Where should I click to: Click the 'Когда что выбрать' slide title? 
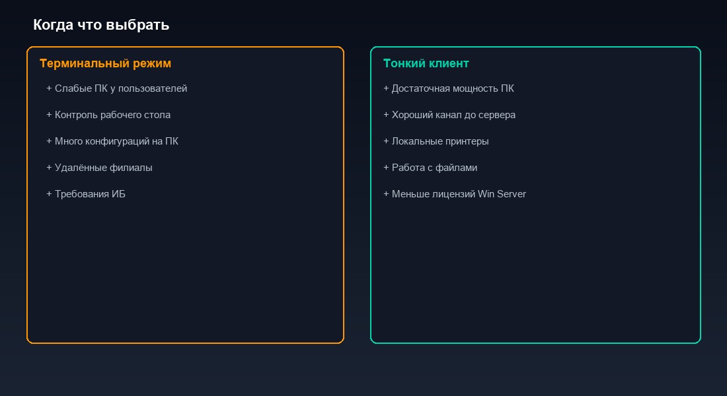point(101,25)
